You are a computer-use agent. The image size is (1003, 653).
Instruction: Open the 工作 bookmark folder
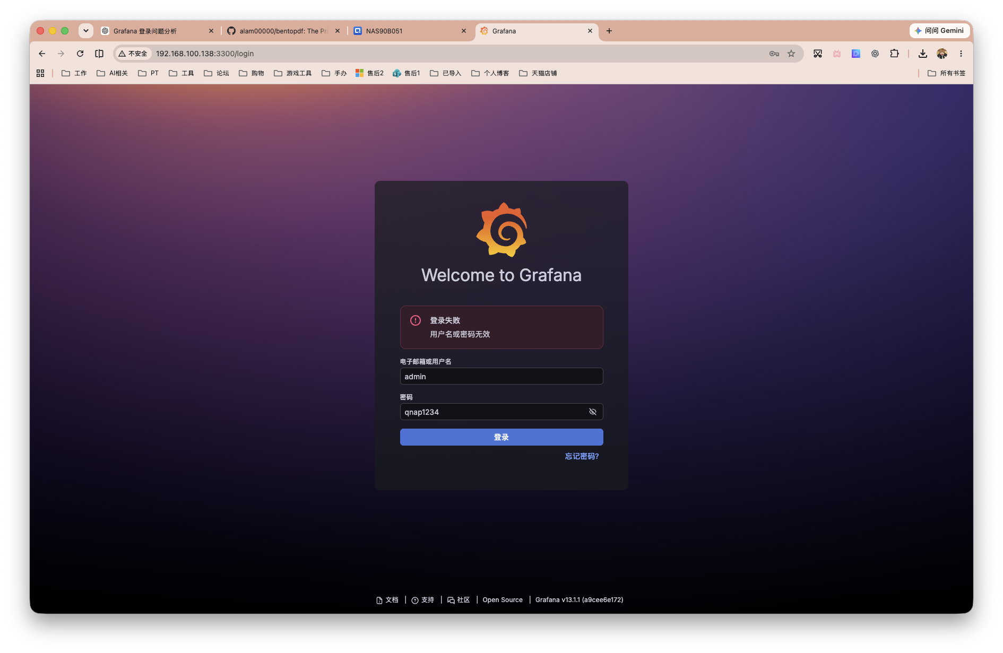tap(74, 73)
